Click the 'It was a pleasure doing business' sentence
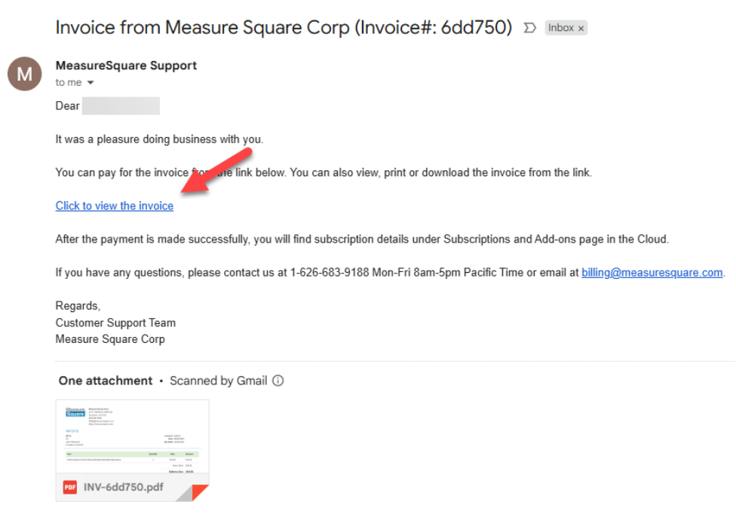The width and height of the screenshot is (736, 517). (x=160, y=139)
